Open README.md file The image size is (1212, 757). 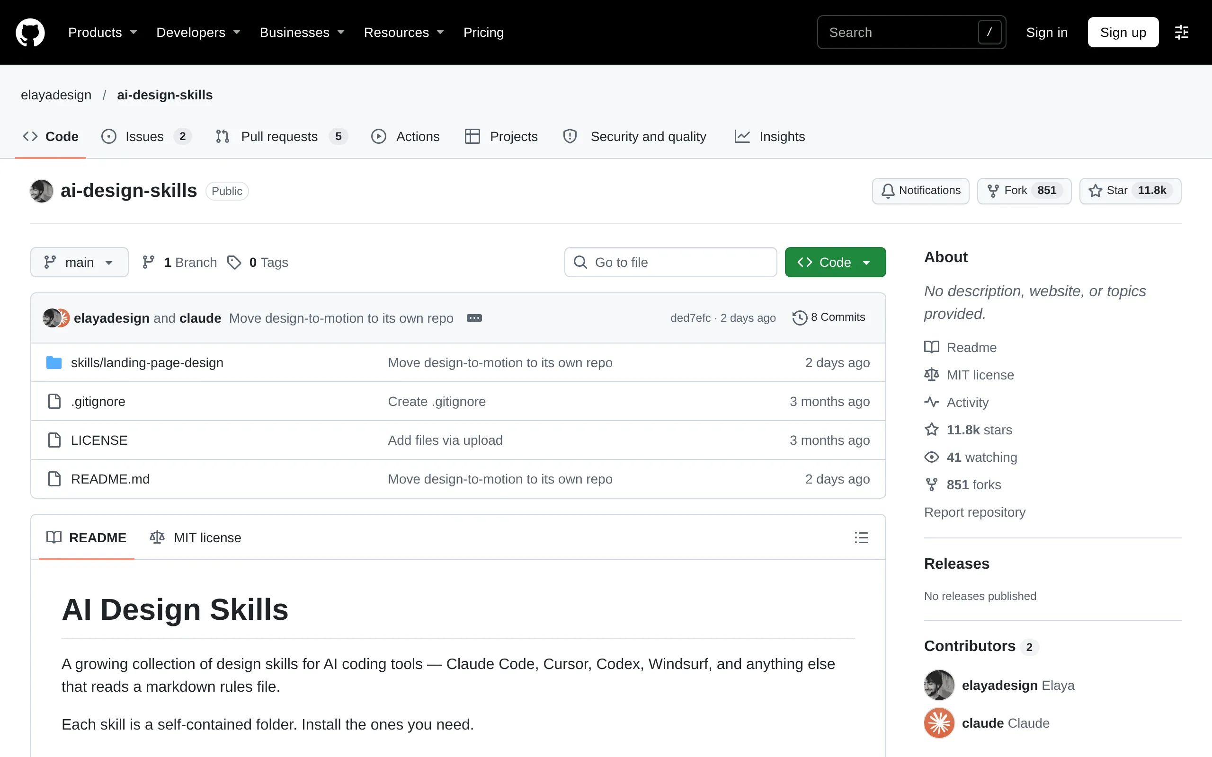tap(110, 479)
